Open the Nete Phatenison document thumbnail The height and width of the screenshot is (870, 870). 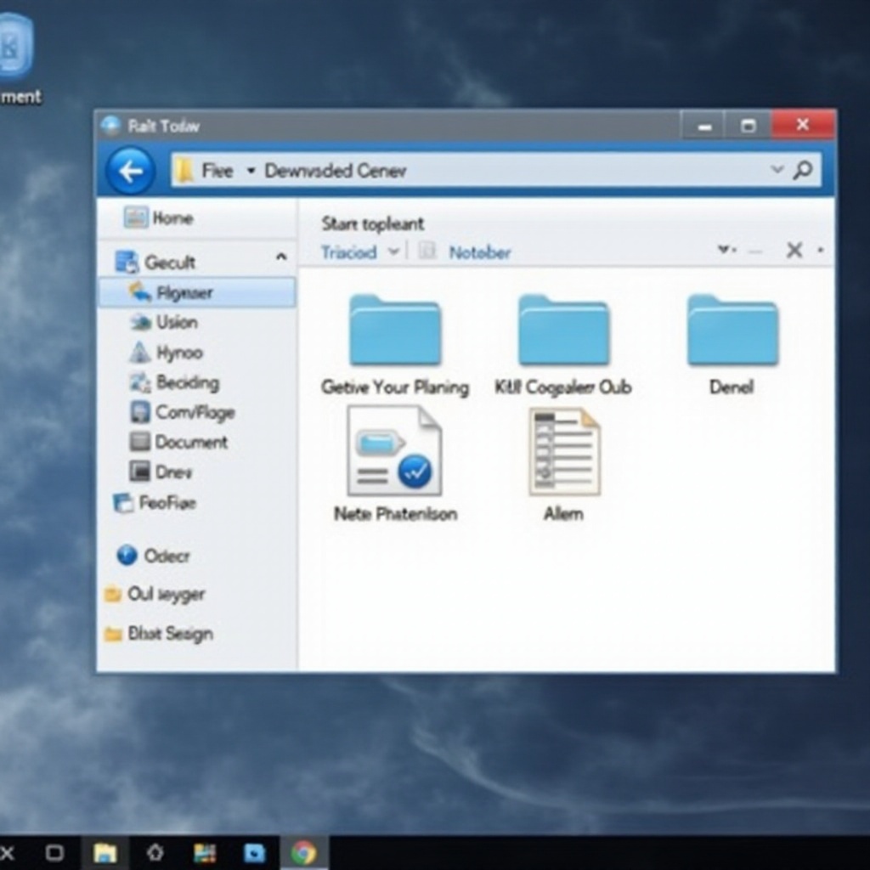[393, 450]
